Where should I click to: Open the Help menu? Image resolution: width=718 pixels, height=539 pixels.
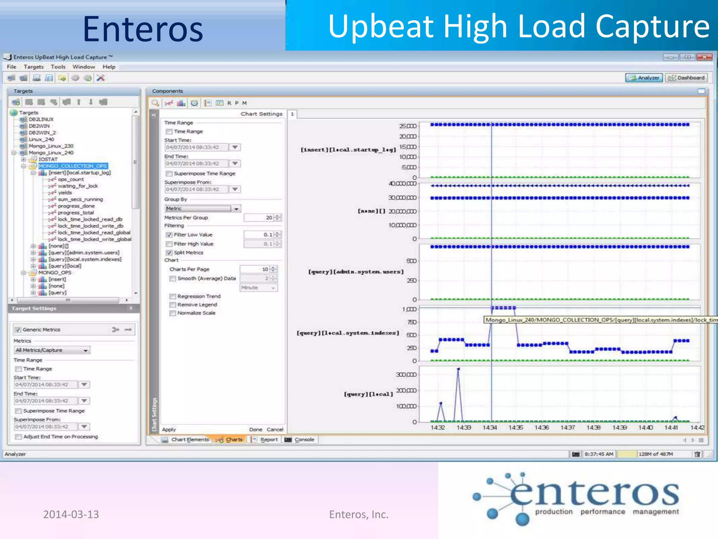[109, 67]
